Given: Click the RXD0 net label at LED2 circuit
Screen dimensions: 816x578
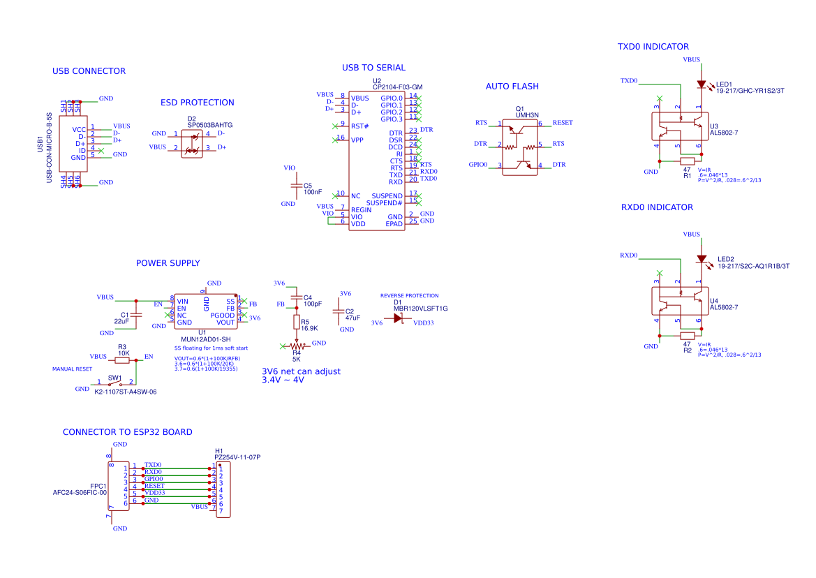Looking at the screenshot, I should (629, 255).
